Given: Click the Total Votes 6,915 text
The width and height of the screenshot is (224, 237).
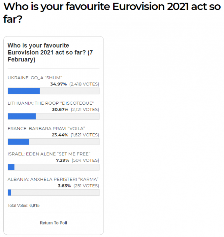Looking at the screenshot, I should (24, 205).
